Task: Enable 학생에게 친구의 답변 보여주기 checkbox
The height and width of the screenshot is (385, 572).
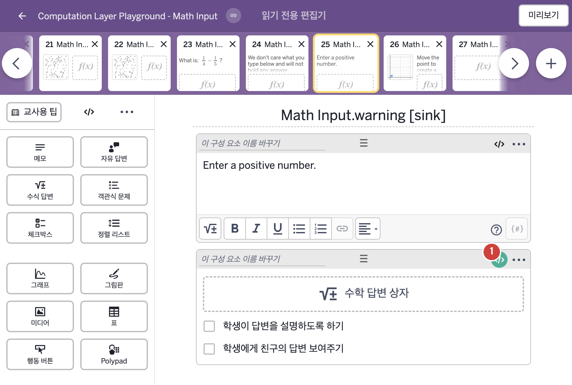Action: (209, 349)
